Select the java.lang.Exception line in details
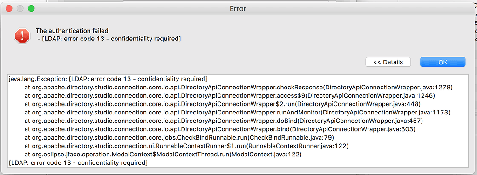477x175 pixels. point(108,79)
